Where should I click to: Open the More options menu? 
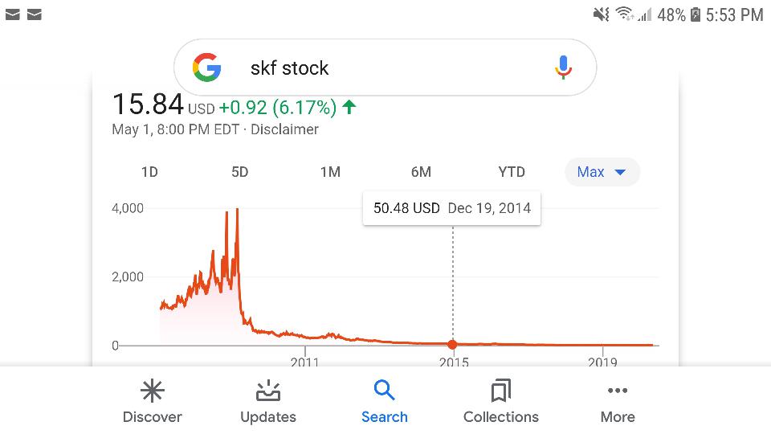click(x=618, y=402)
